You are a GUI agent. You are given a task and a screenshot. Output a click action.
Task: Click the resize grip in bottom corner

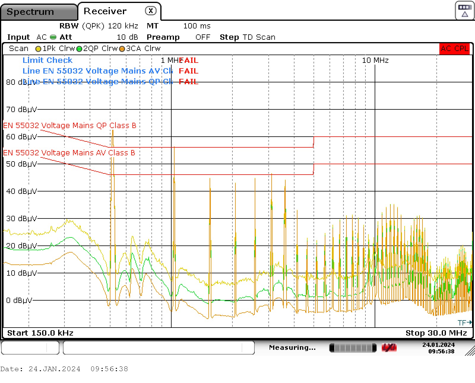(470, 351)
